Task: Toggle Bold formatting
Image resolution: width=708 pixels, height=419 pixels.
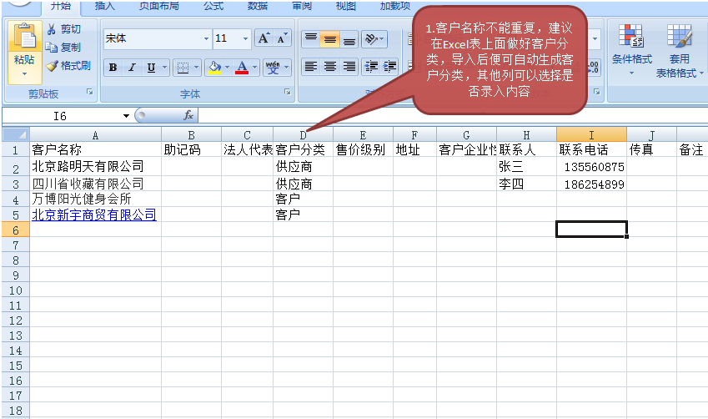Action: 112,68
